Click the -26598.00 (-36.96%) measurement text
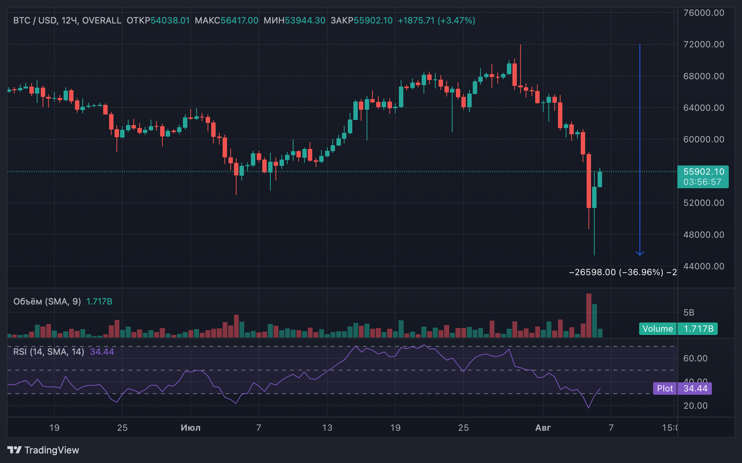The image size is (742, 463). [x=616, y=272]
